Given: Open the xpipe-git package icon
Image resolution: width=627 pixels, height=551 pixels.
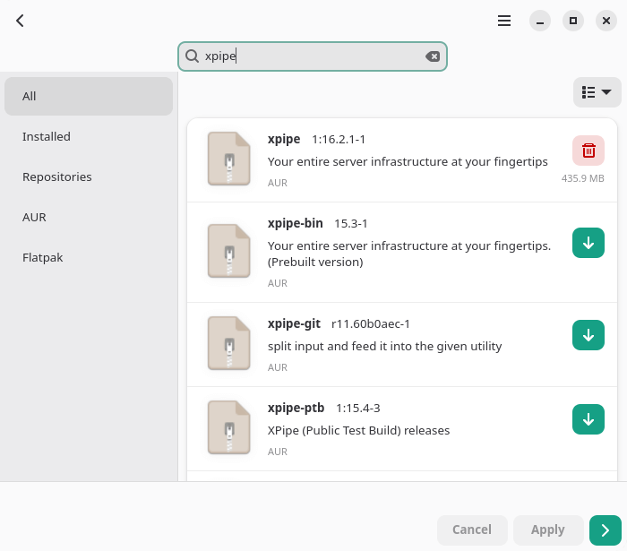Looking at the screenshot, I should point(229,343).
